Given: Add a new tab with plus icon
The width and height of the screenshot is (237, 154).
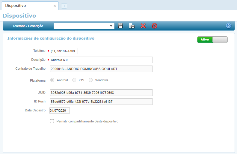Looking at the screenshot, I should pyautogui.click(x=64, y=6).
